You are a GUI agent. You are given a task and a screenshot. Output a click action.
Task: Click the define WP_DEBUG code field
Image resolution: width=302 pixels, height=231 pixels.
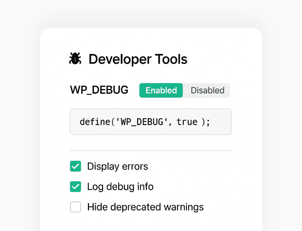coord(151,122)
